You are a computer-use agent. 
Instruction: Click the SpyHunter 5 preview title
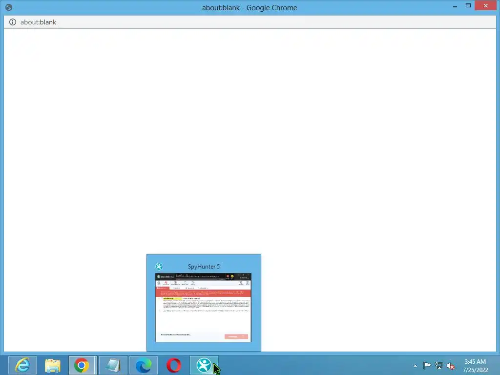coord(204,267)
